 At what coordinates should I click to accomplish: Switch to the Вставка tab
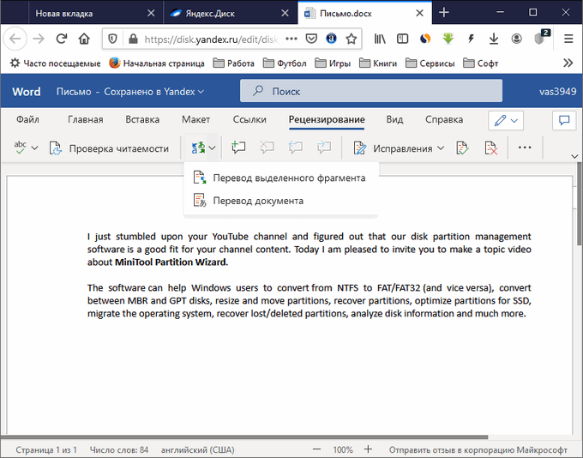142,119
